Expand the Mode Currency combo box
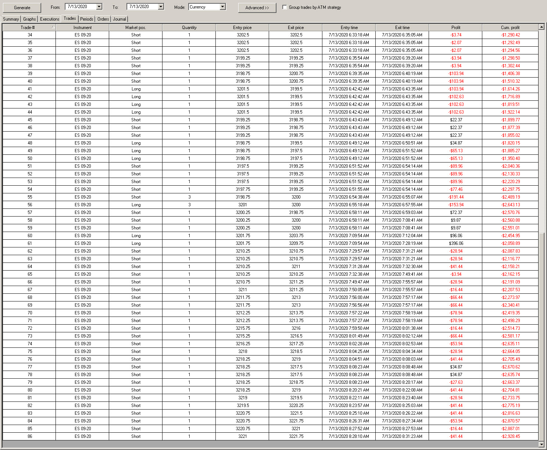This screenshot has height=450, width=547. click(x=222, y=7)
